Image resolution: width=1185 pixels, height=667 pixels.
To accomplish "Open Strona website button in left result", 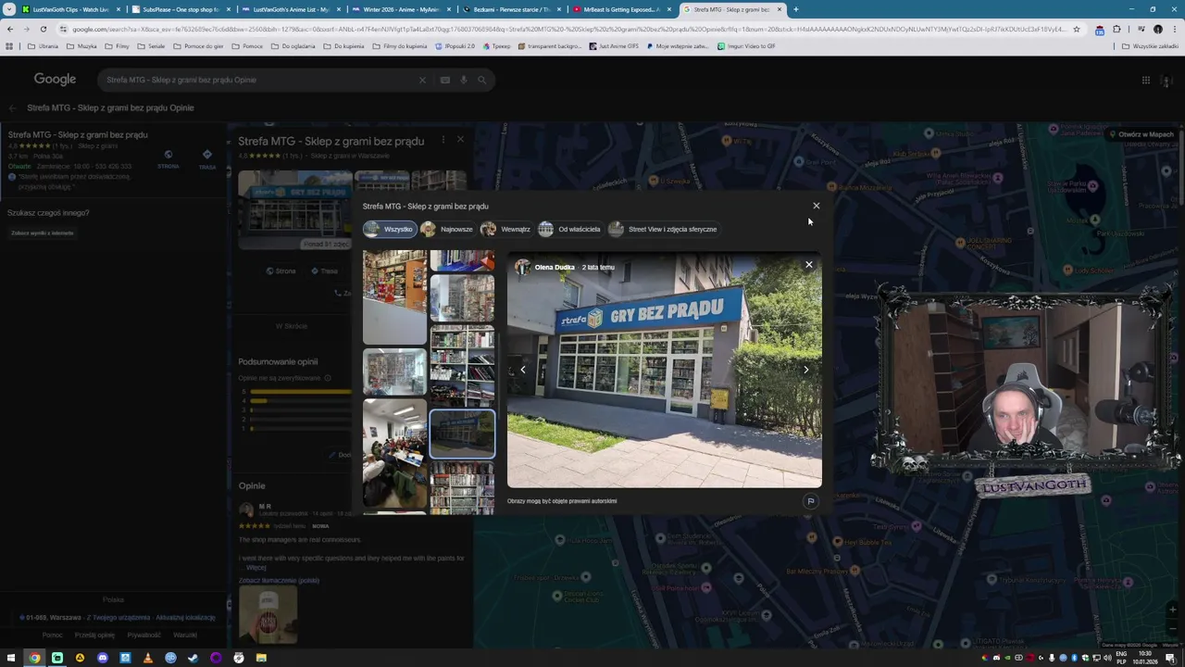I will 168,159.
